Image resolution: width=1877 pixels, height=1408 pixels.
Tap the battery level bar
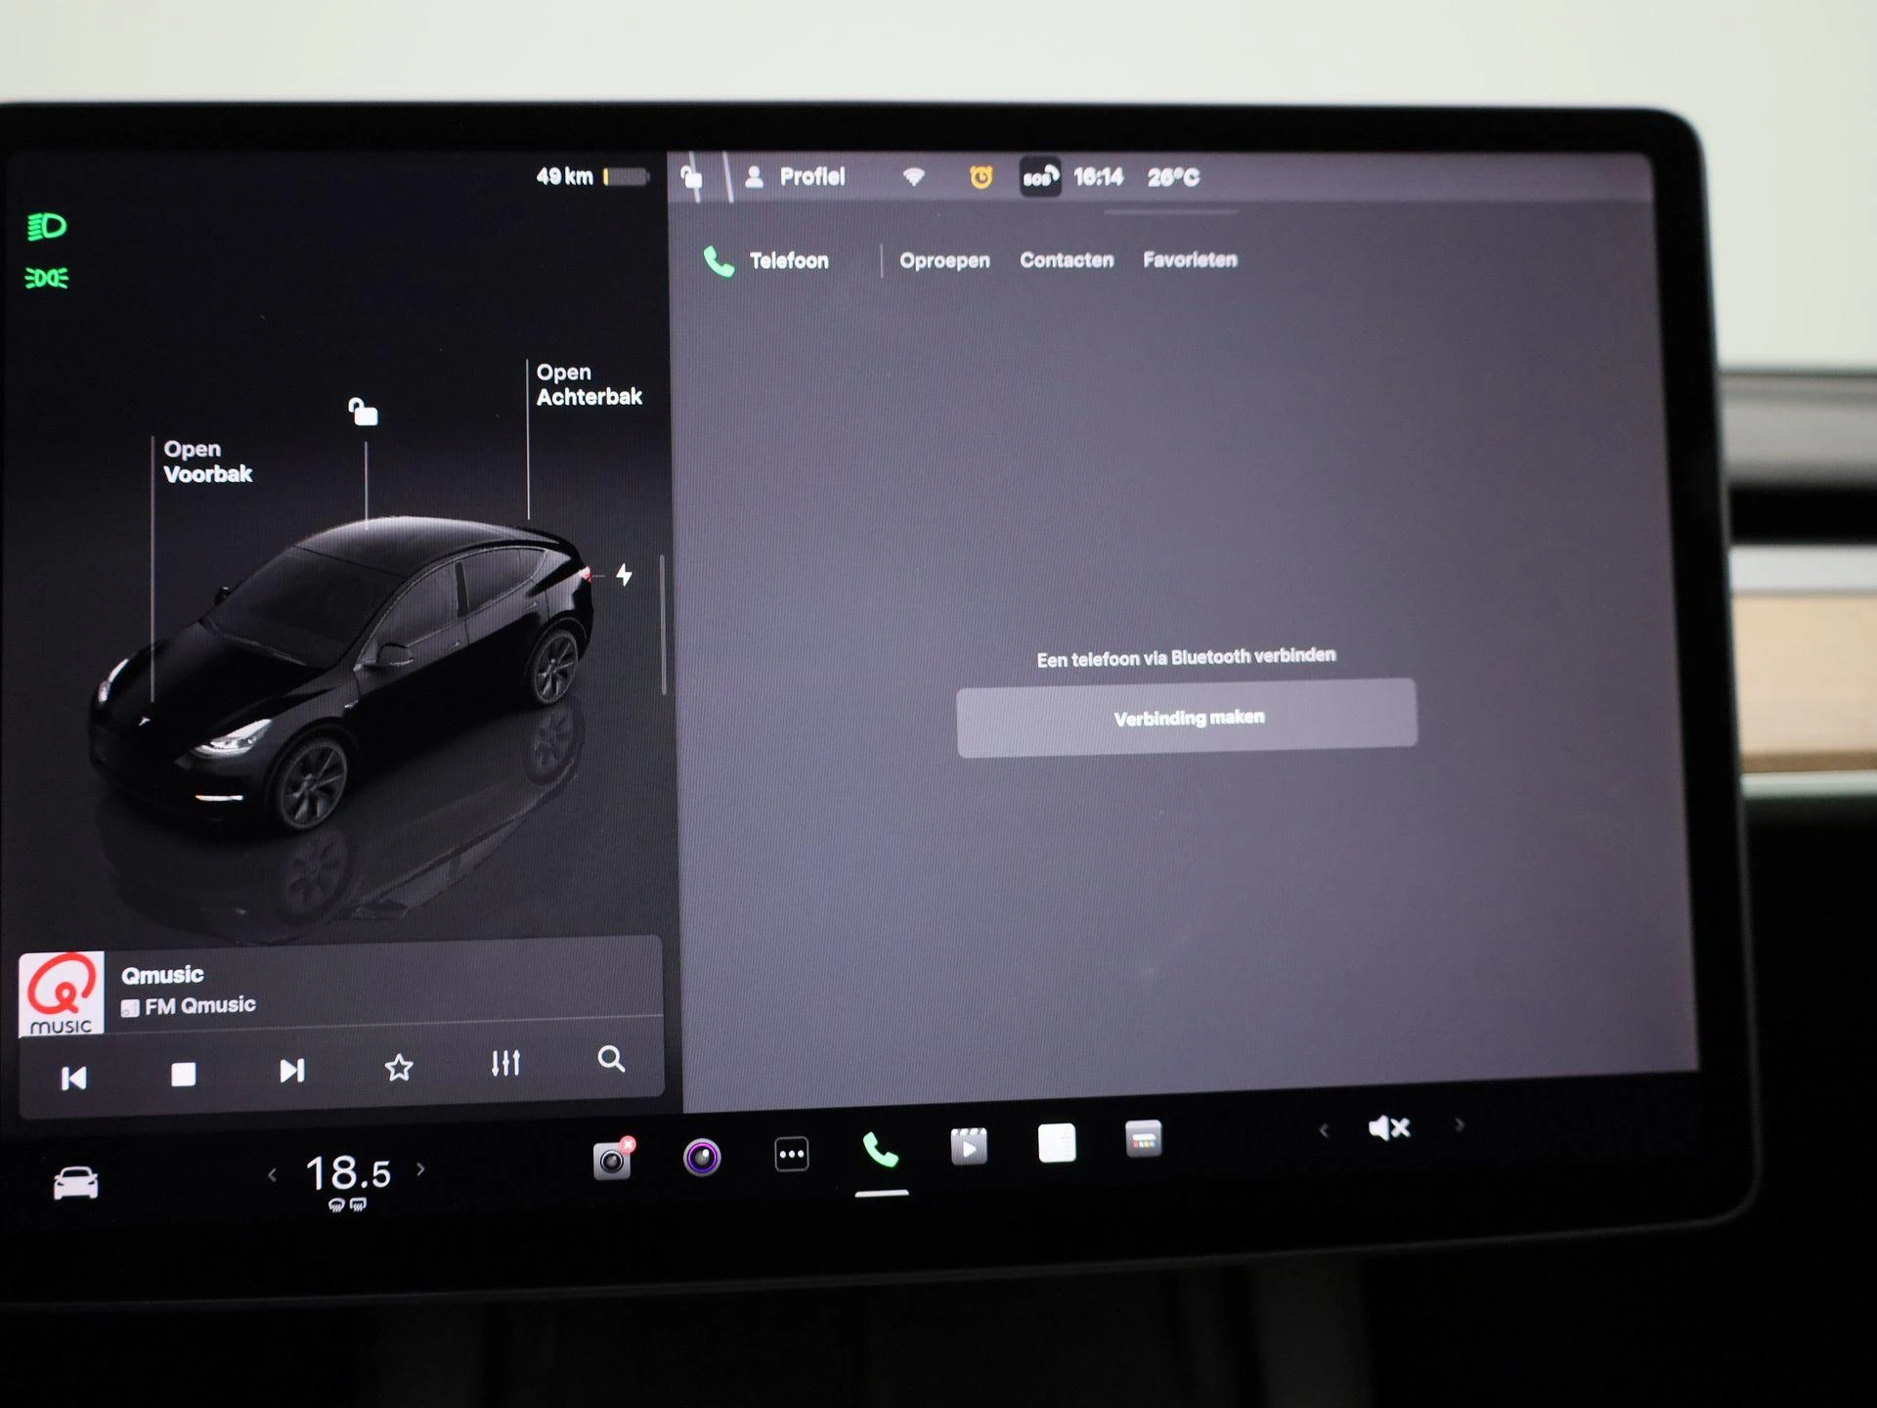(x=626, y=177)
